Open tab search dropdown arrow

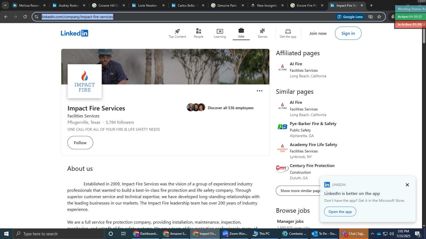click(x=5, y=5)
